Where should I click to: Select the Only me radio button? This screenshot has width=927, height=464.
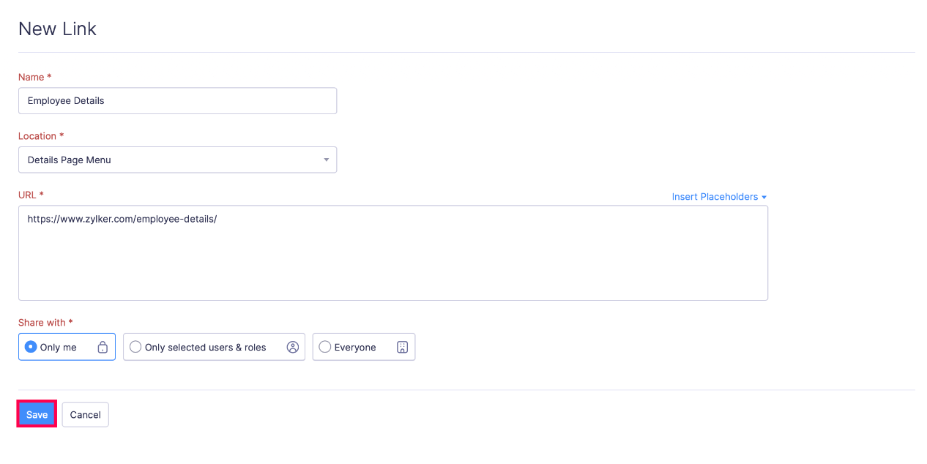pos(30,346)
